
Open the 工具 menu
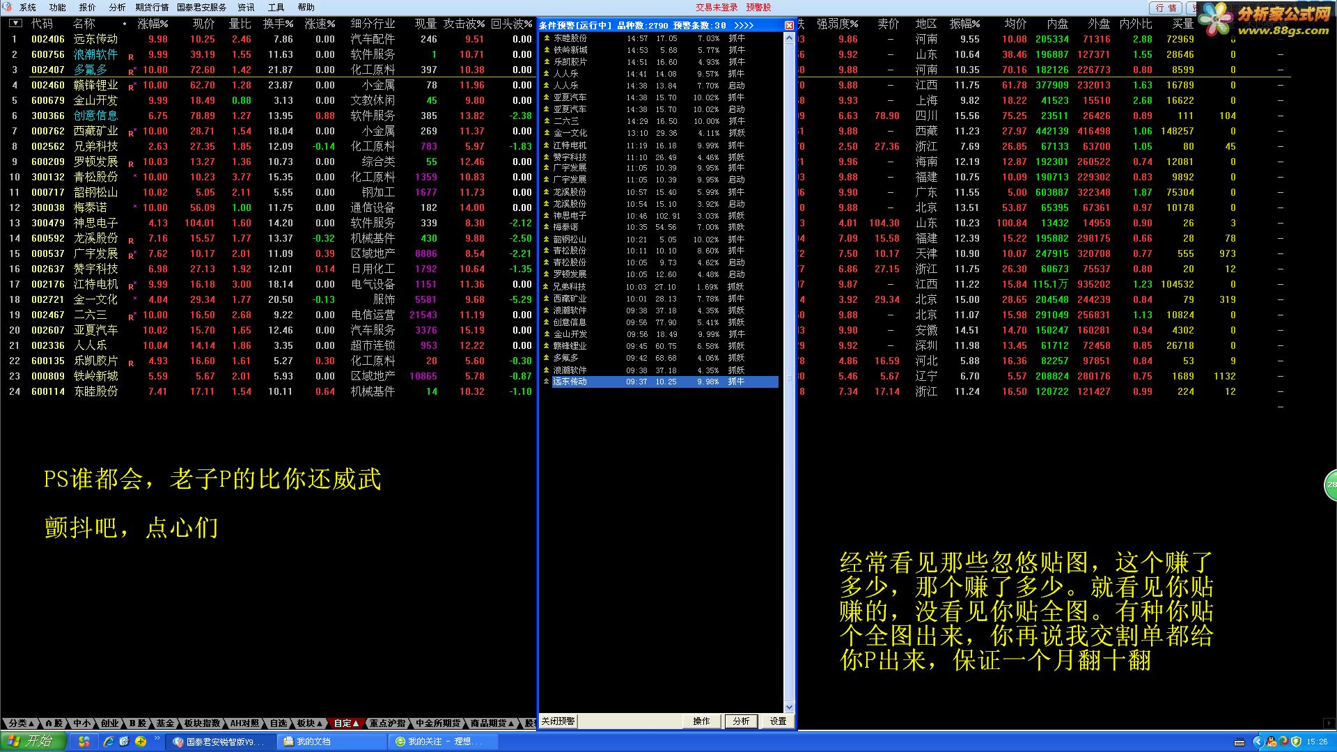(276, 8)
